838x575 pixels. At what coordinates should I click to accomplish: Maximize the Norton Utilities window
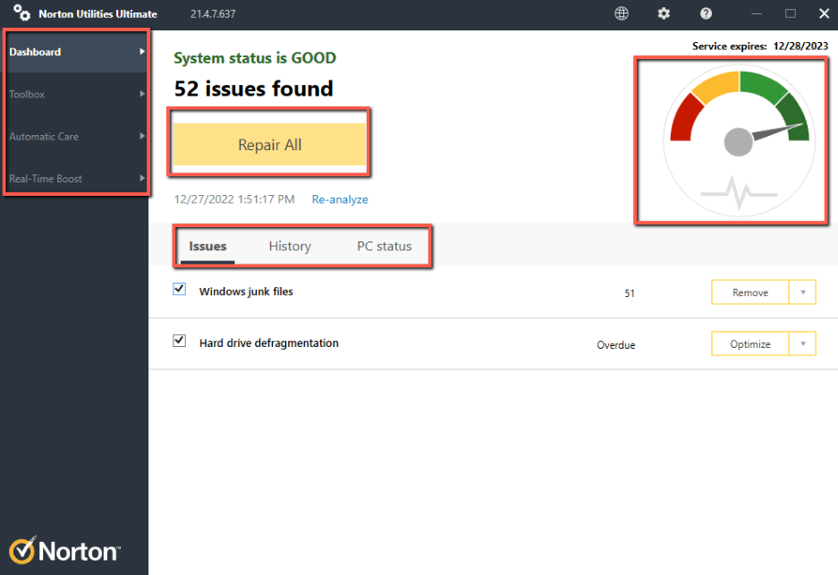[x=791, y=13]
